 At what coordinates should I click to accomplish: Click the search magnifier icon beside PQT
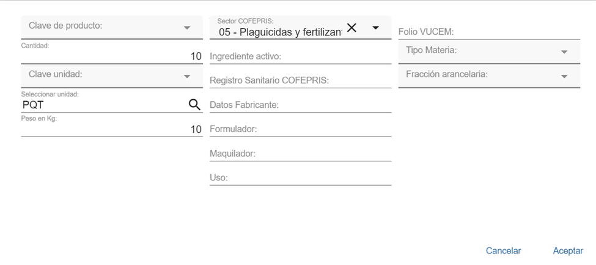[194, 105]
